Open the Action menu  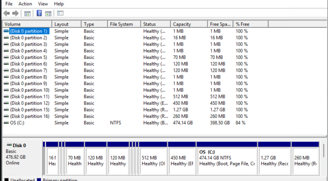(x=25, y=4)
